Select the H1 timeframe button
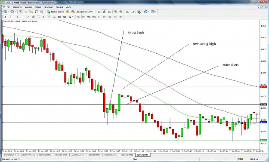 pos(99,17)
